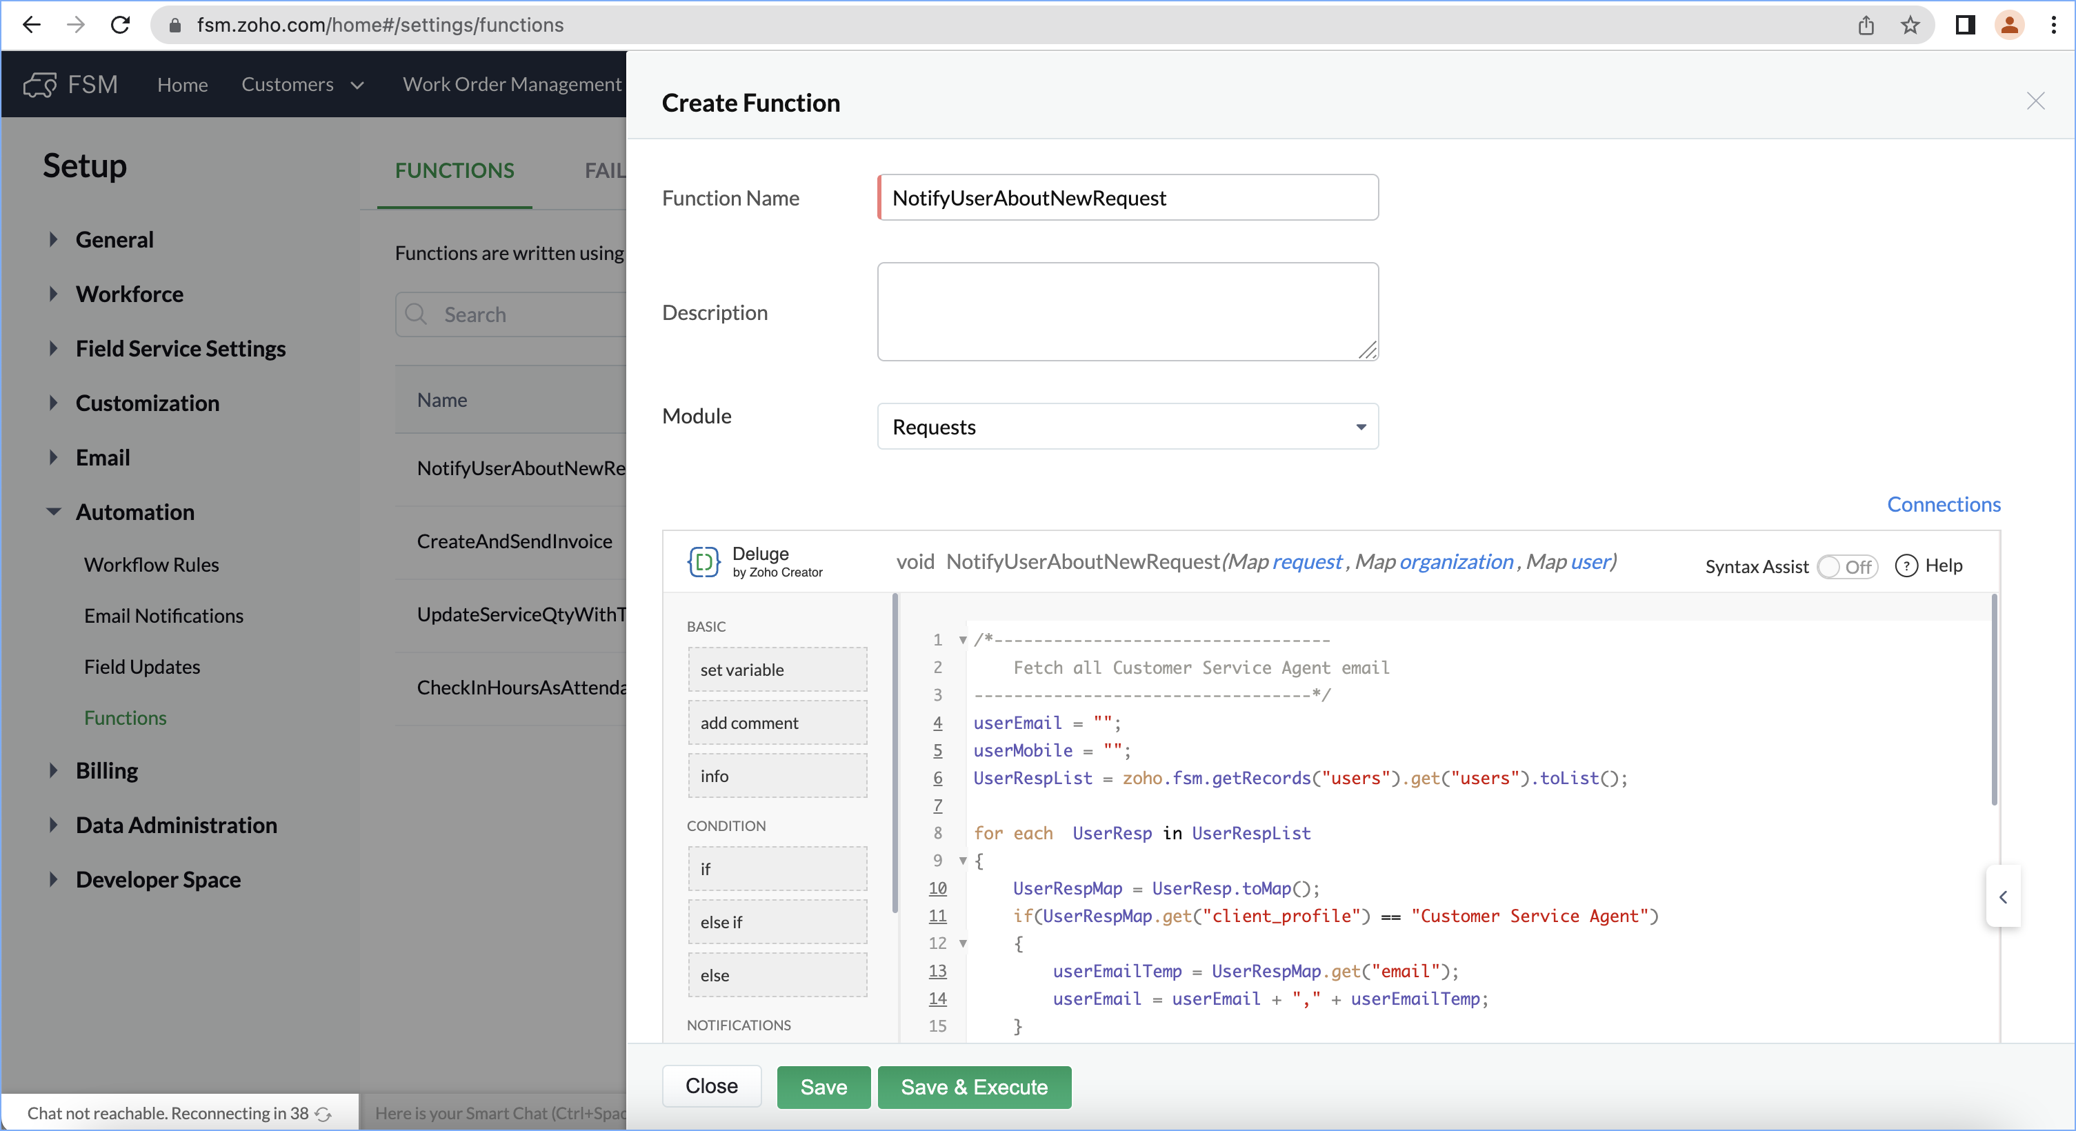Click the browser share icon
This screenshot has height=1131, width=2076.
pyautogui.click(x=1866, y=25)
